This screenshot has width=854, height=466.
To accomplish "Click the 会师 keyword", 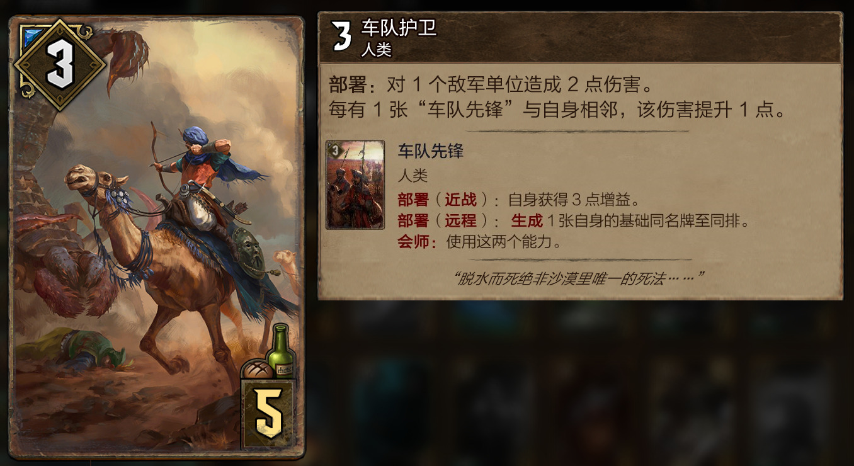I will click(414, 241).
